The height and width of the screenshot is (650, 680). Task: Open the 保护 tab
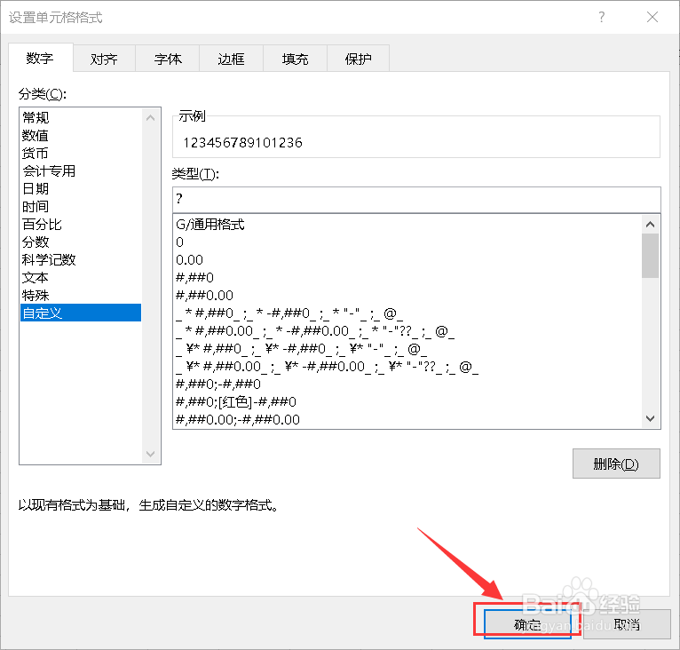pyautogui.click(x=359, y=59)
